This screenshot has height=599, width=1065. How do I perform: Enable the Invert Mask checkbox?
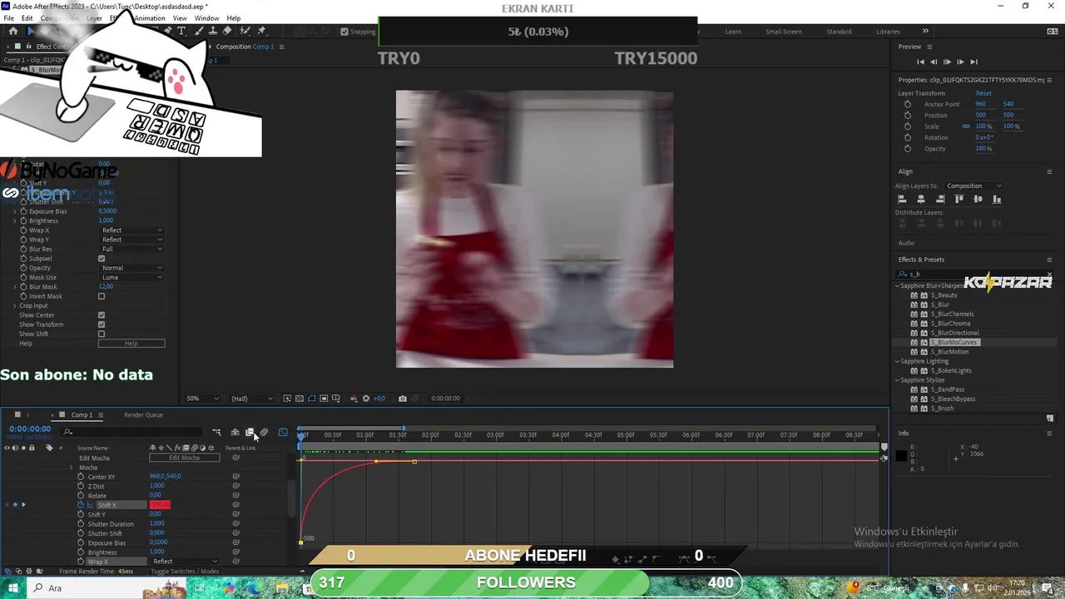tap(102, 296)
